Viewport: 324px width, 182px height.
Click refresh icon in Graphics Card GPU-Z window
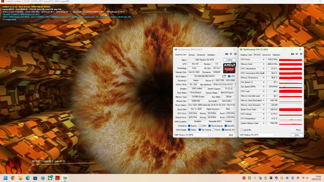point(231,54)
